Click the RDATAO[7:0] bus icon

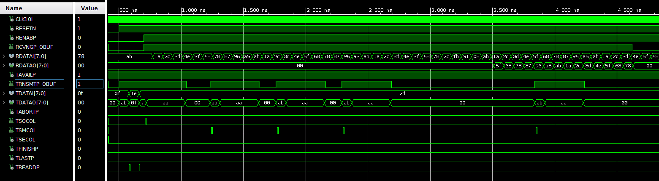tap(11, 66)
